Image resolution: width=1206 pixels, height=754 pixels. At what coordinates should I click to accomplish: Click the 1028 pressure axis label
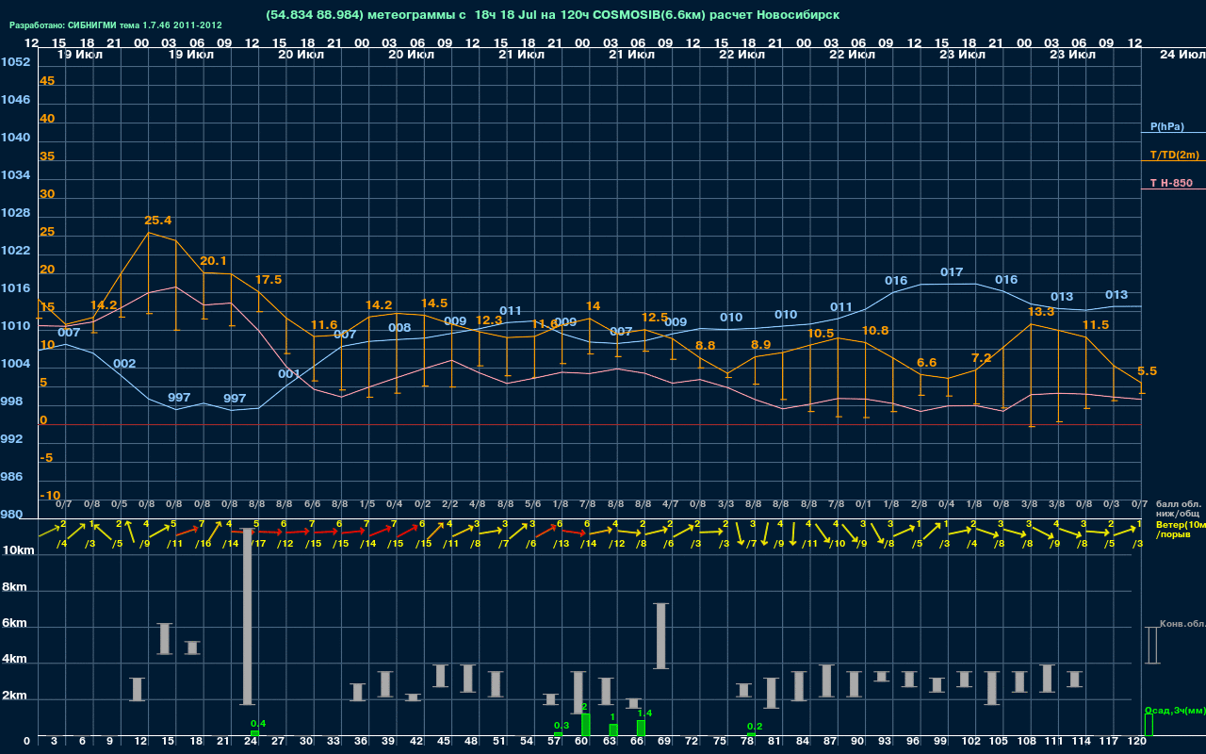point(15,213)
